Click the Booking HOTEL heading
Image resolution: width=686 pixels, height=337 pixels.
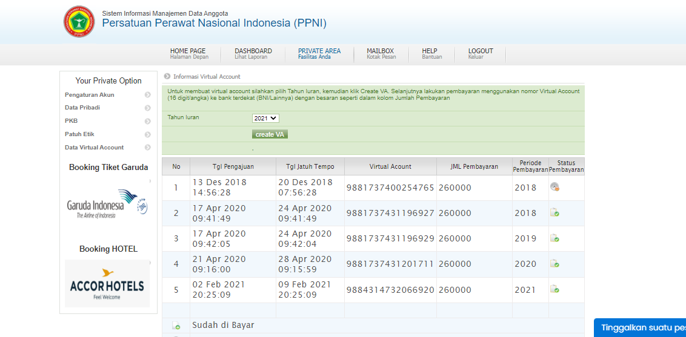pyautogui.click(x=108, y=249)
